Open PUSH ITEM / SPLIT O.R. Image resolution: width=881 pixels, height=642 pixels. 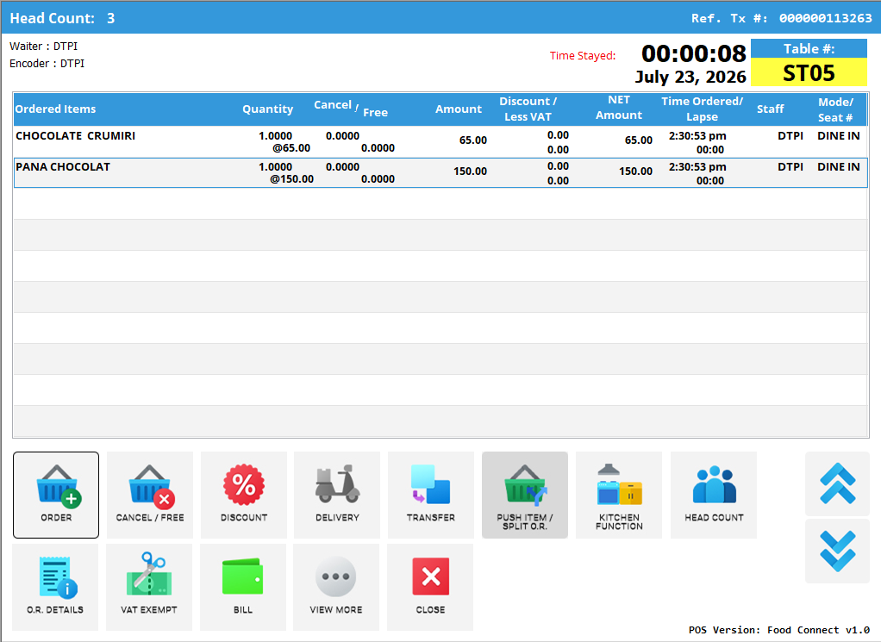pyautogui.click(x=525, y=495)
